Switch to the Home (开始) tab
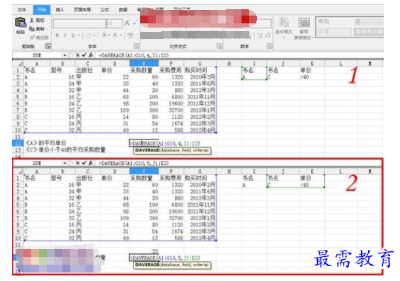This screenshot has width=400, height=281. (x=42, y=10)
